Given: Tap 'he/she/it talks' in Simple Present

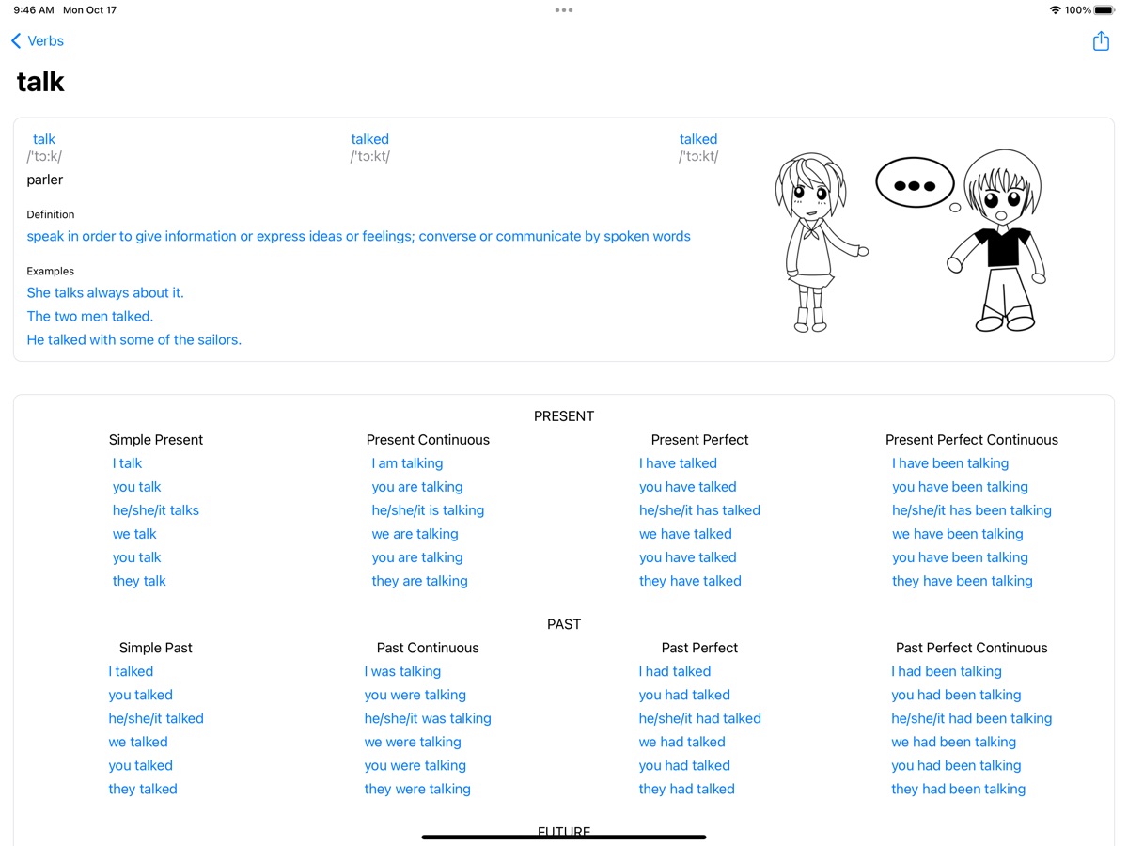Looking at the screenshot, I should (156, 510).
